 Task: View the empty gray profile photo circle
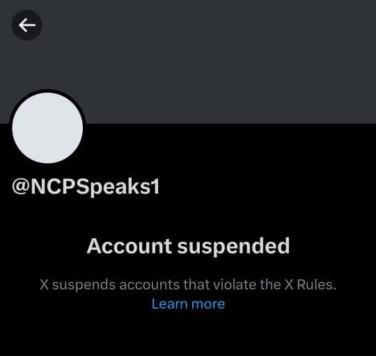click(47, 128)
